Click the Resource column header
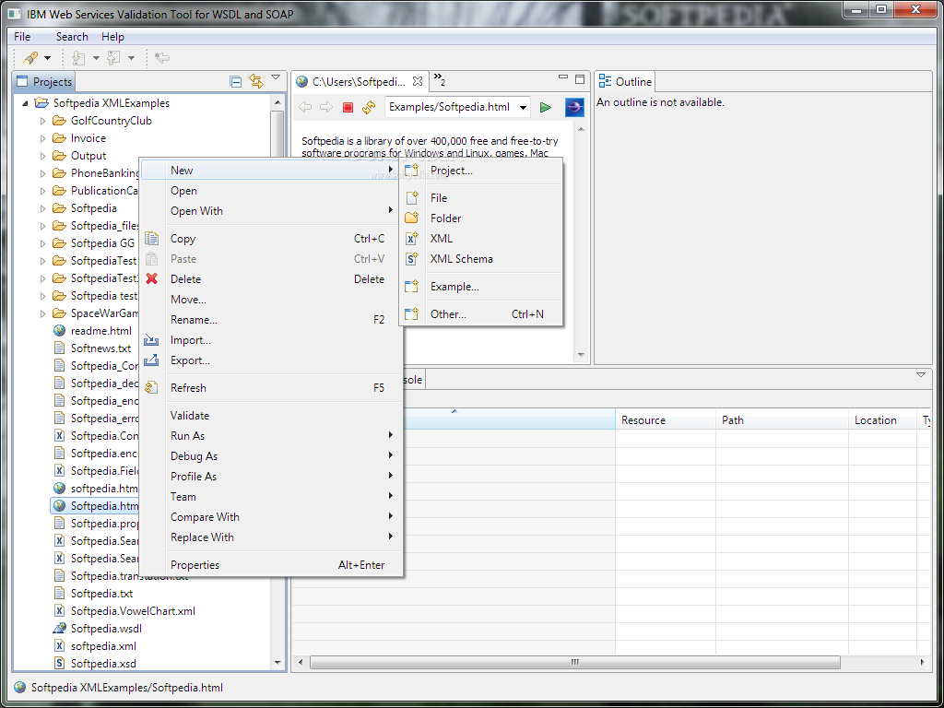Screen dimensions: 944x708 pos(666,420)
